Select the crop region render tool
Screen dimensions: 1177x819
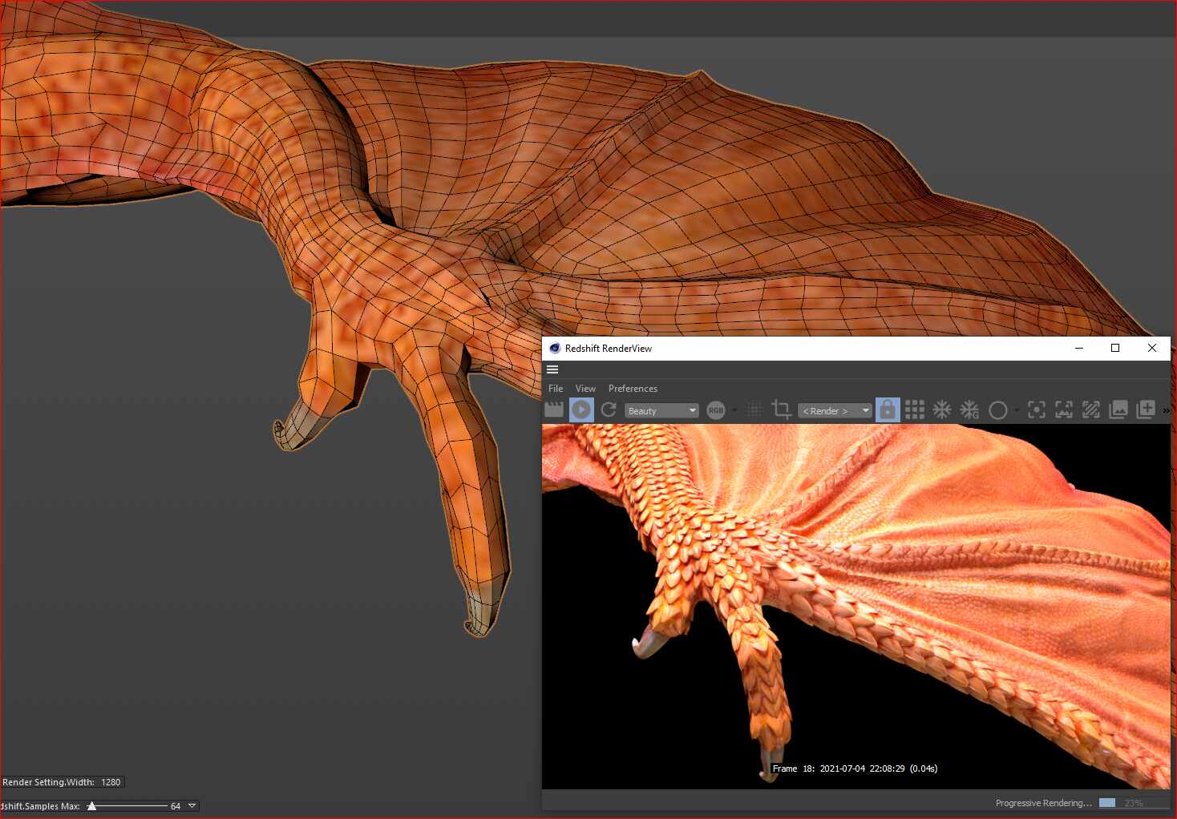coord(781,410)
